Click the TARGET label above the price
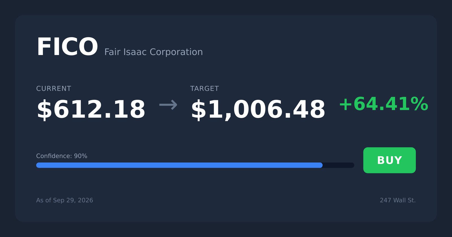The width and height of the screenshot is (452, 237). point(205,89)
